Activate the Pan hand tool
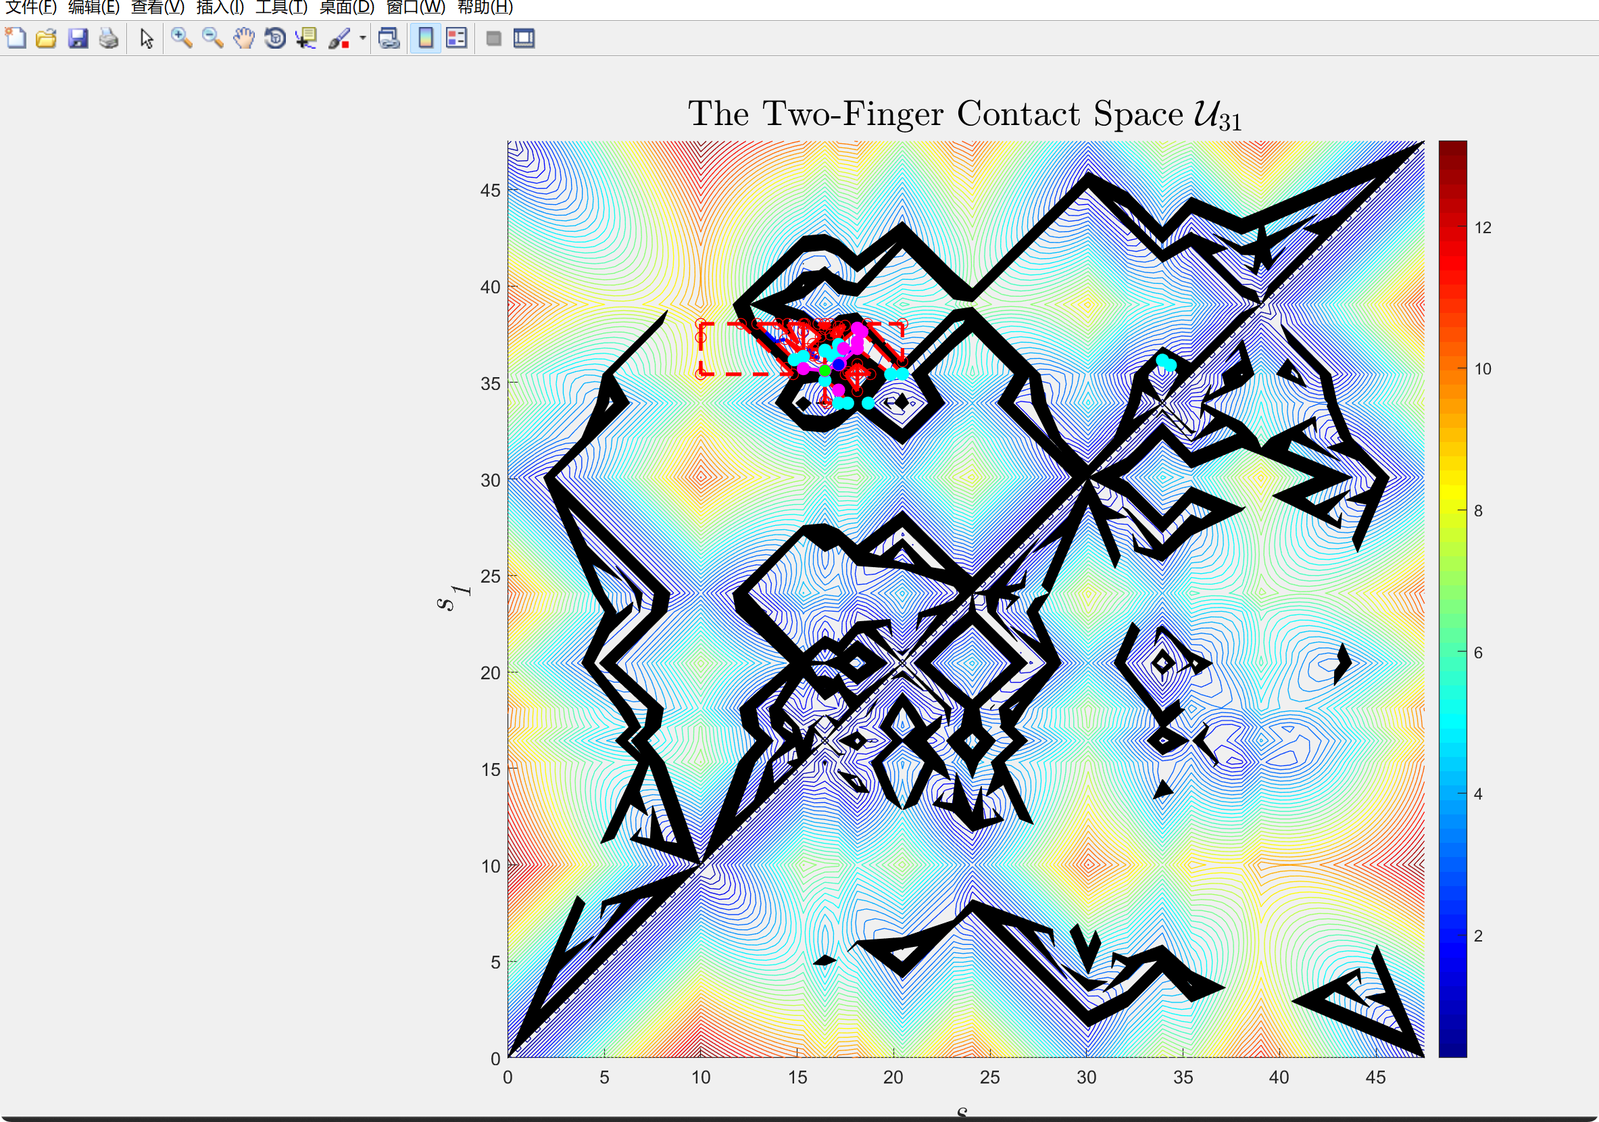The width and height of the screenshot is (1599, 1122). click(244, 39)
